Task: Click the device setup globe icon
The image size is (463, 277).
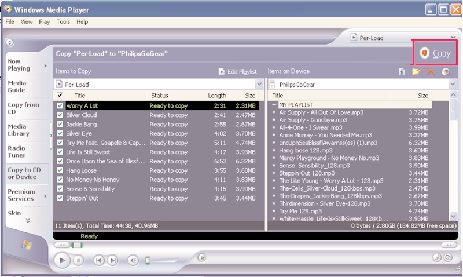Action: coord(446,71)
